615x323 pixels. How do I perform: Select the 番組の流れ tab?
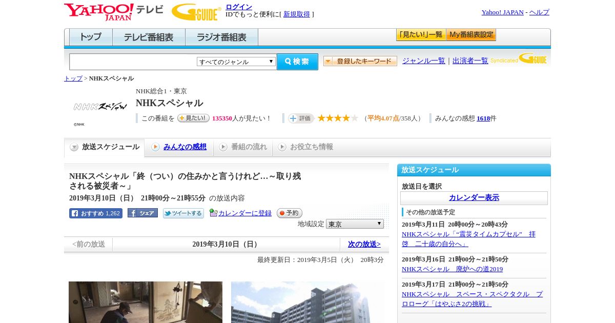tap(243, 147)
